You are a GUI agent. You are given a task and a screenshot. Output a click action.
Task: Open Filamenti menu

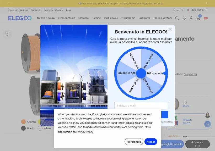tap(83, 18)
